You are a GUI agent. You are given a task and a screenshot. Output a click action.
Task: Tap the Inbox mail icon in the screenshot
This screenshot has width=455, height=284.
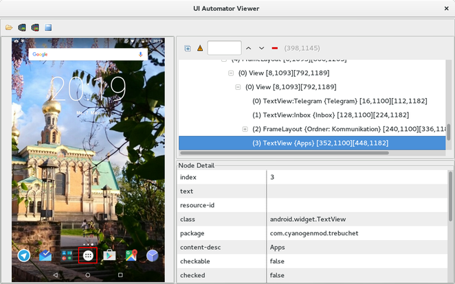45,256
